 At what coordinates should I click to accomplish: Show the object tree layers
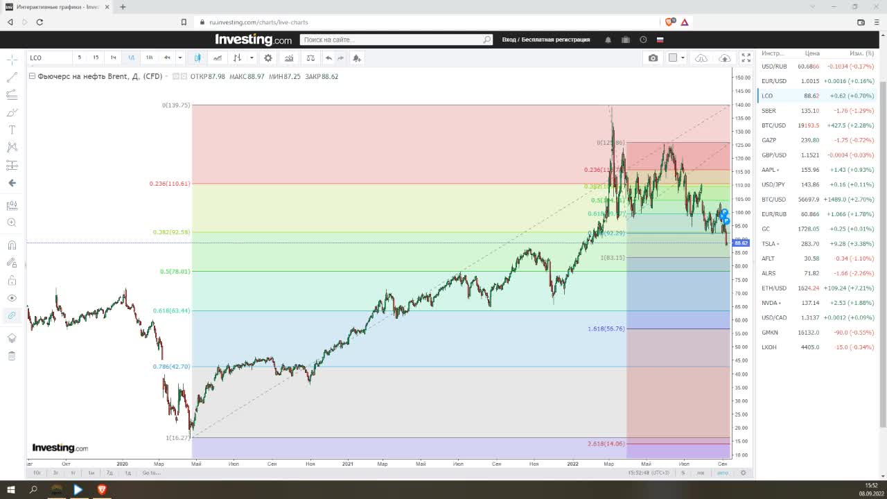(x=12, y=338)
